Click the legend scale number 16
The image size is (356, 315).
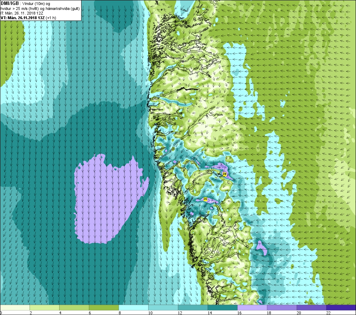[239, 313]
